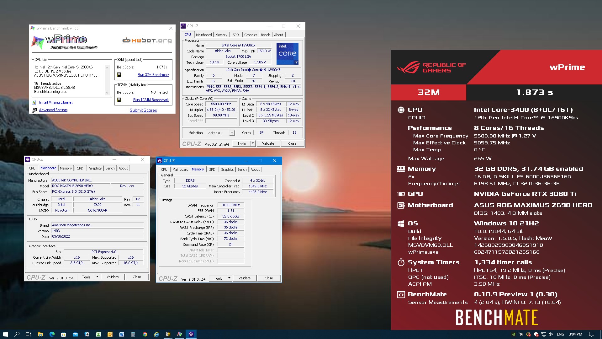
Task: Open Microsoft Store from the taskbar
Action: click(63, 334)
